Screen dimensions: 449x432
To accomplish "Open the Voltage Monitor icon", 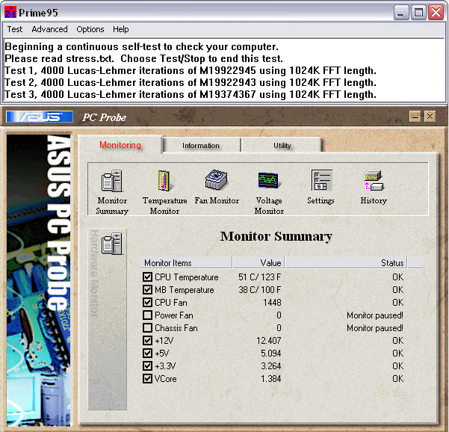I will click(x=269, y=181).
